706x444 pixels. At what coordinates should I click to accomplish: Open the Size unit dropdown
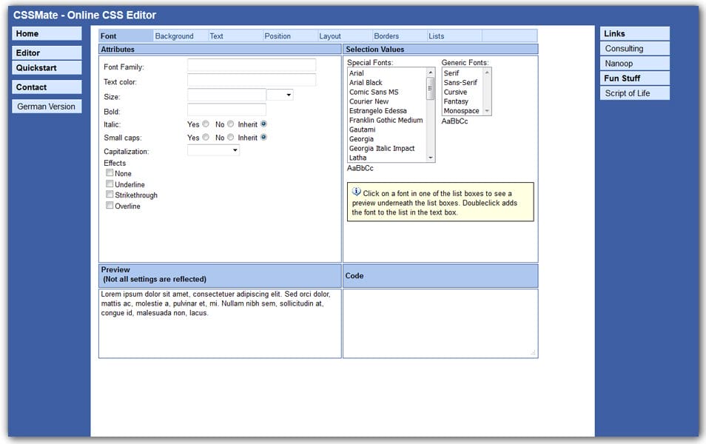click(x=280, y=95)
